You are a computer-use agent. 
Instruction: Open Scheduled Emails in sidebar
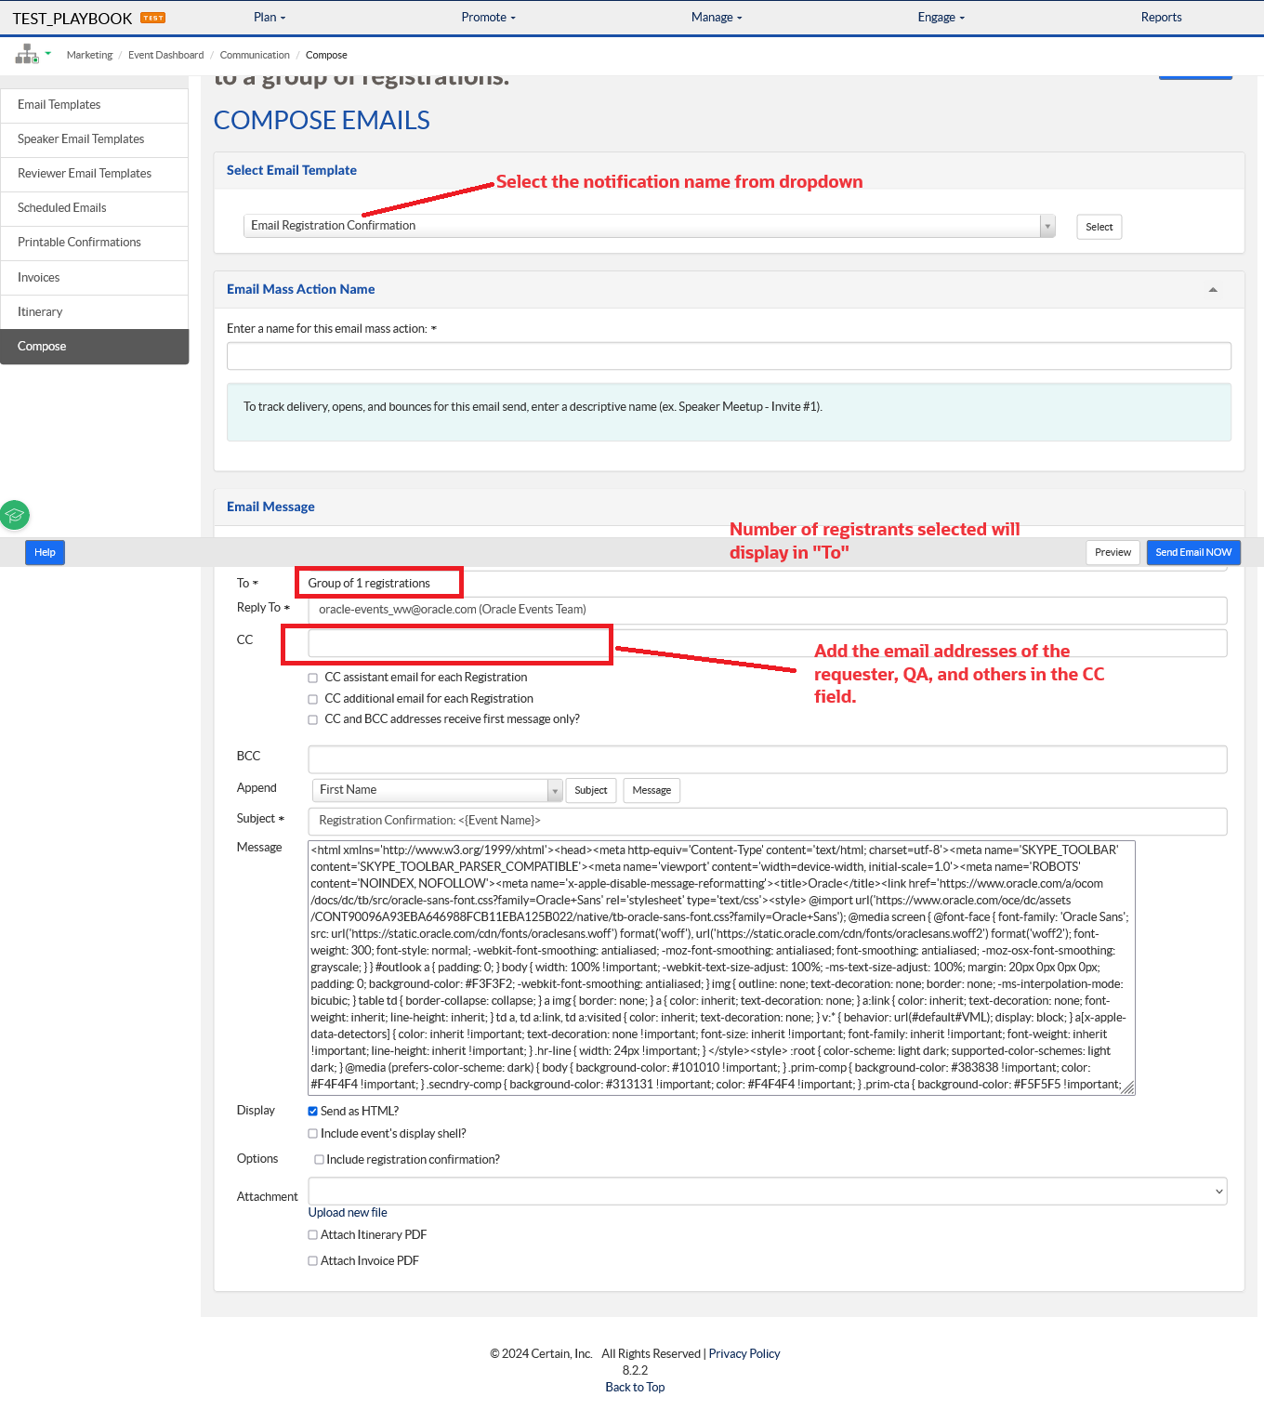click(94, 208)
